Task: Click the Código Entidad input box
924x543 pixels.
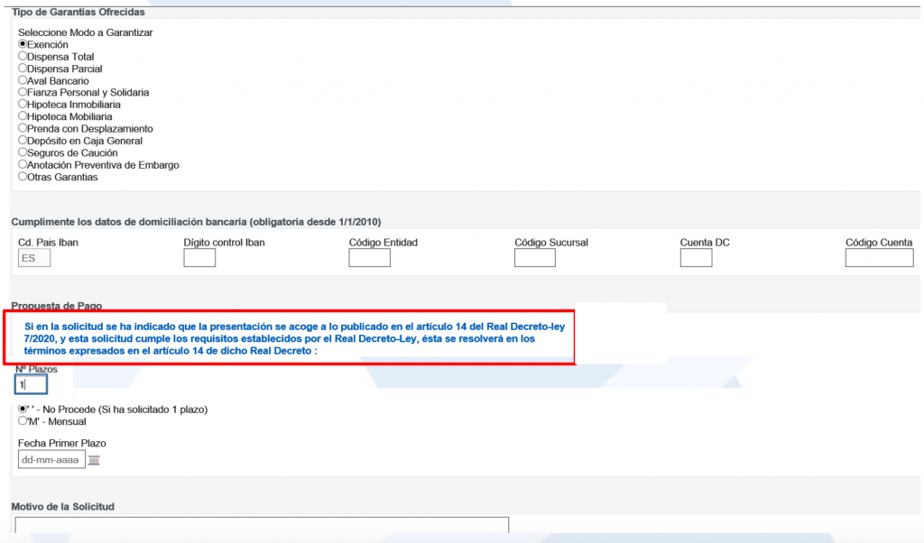Action: click(369, 258)
